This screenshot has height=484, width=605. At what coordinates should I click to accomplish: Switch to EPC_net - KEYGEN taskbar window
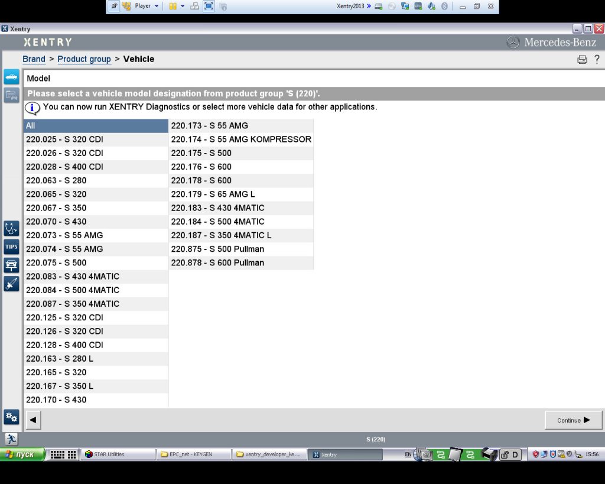194,454
